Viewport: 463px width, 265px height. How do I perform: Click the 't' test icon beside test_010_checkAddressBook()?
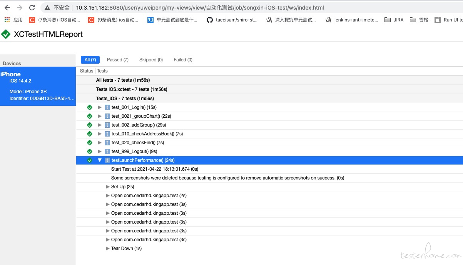click(x=107, y=134)
